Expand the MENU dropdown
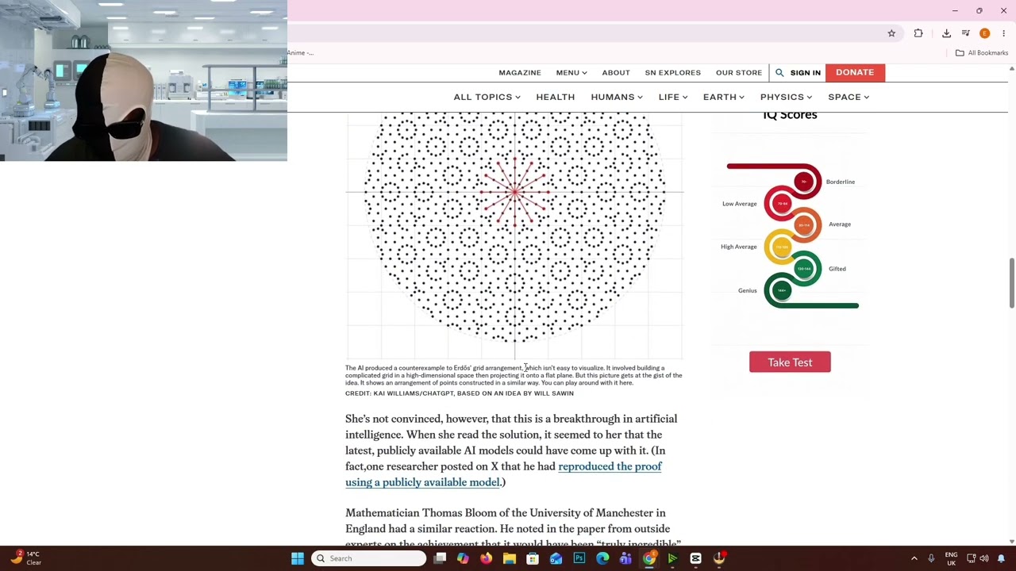The width and height of the screenshot is (1016, 571). [x=571, y=73]
